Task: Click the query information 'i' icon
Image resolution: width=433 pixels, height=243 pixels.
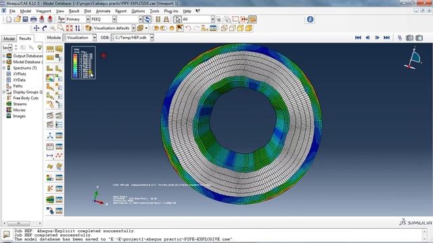Action: click(x=310, y=20)
